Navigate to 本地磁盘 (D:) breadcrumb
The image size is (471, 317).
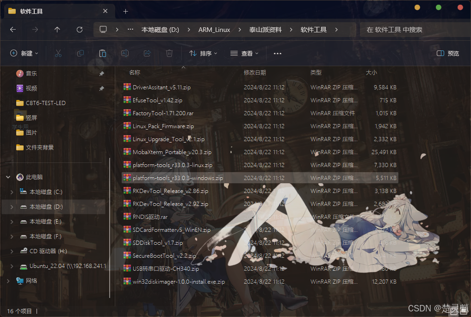[160, 30]
